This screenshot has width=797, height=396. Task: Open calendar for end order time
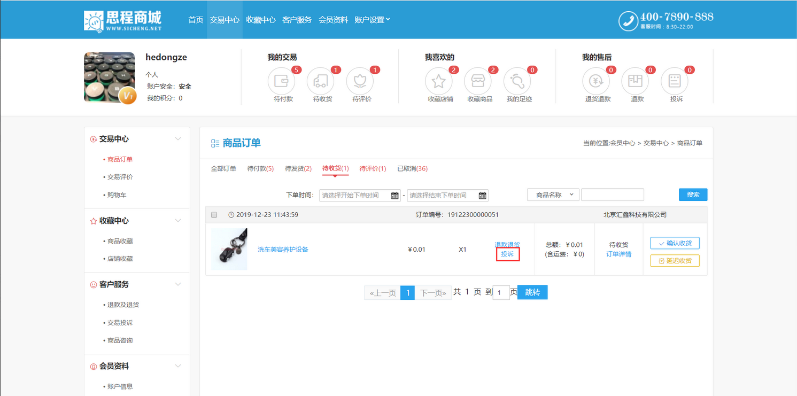point(482,196)
